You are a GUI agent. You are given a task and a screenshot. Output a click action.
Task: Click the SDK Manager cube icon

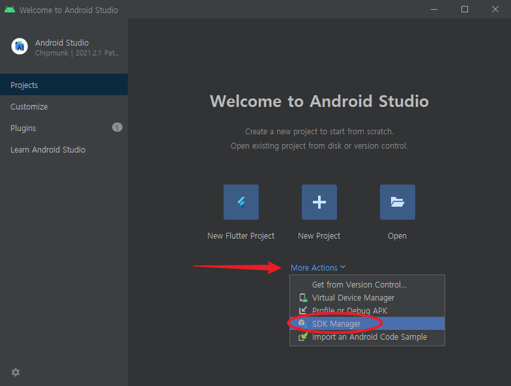click(302, 323)
